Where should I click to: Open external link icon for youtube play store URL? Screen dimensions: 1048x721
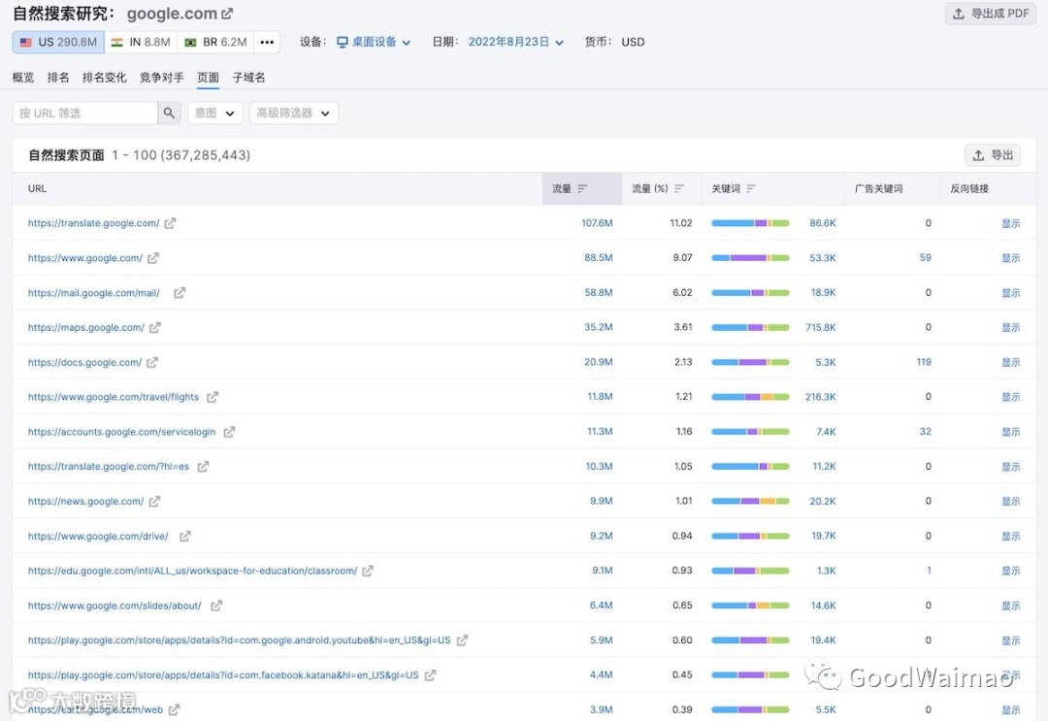click(x=463, y=640)
